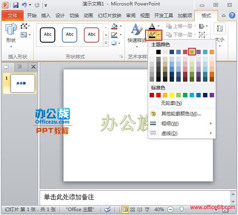Image resolution: width=238 pixels, height=215 pixels.
Task: Switch to Normal view icon in status bar
Action: click(125, 209)
